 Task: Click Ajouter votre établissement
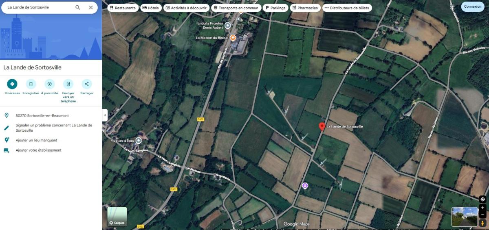click(38, 150)
